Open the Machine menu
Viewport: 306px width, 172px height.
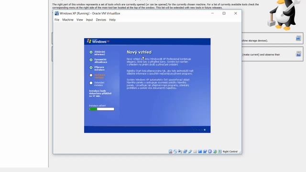68,20
